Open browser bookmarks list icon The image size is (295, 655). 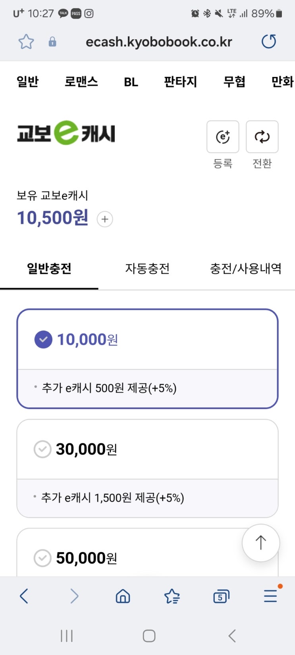(172, 596)
